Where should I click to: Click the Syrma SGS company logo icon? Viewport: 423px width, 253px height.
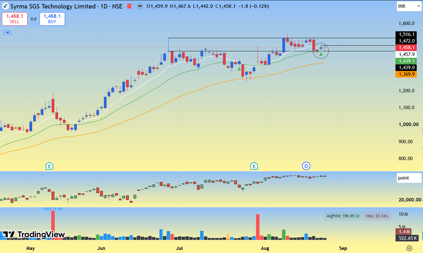[x=5, y=6]
